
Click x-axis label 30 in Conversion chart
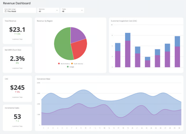pos(179,128)
